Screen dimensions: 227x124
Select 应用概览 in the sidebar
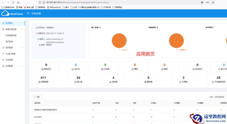click(9, 23)
